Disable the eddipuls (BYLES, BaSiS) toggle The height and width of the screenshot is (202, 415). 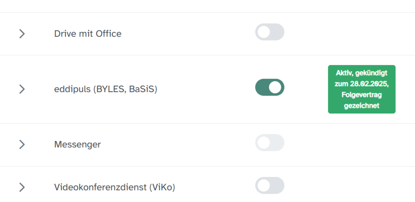tap(269, 87)
